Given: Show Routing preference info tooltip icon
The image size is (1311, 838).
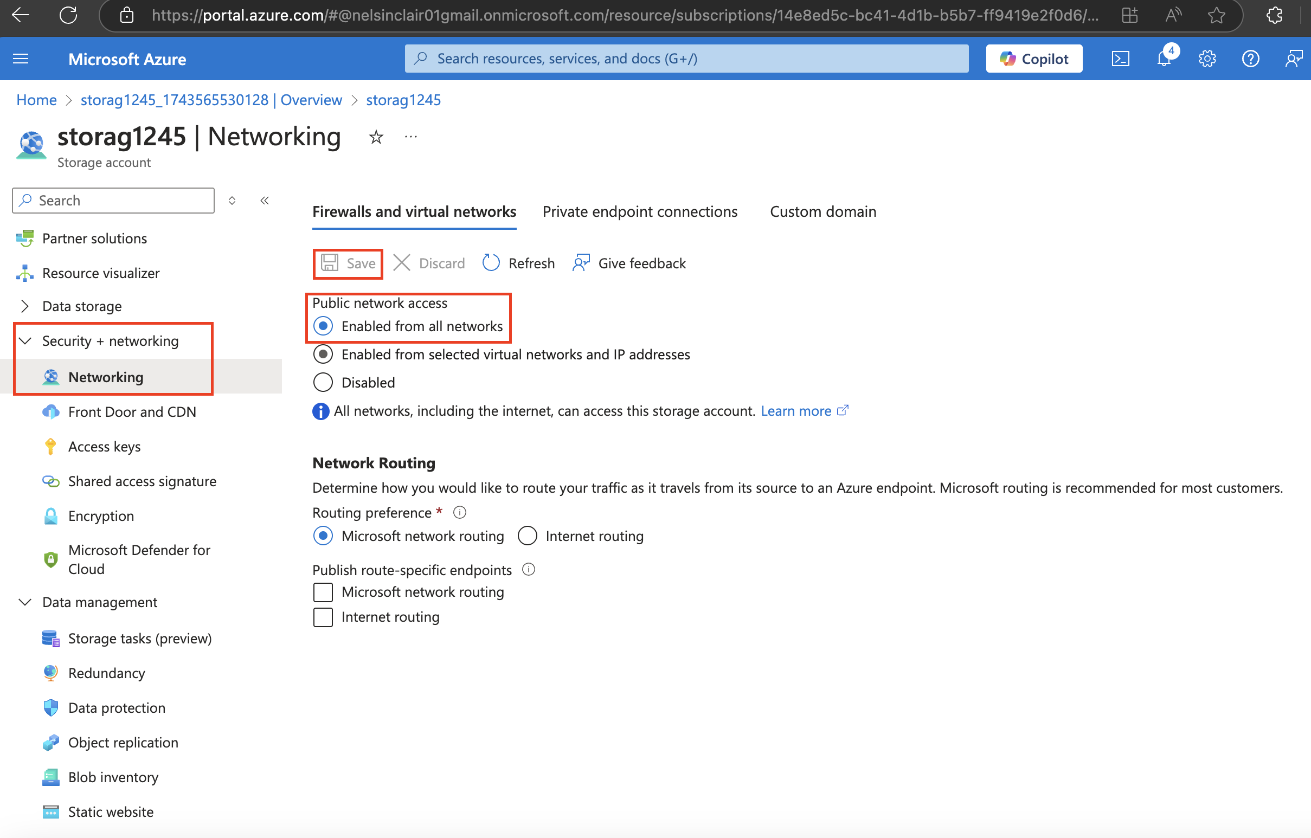Looking at the screenshot, I should tap(460, 513).
